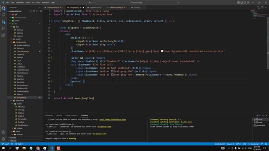Click the command center search box
Image resolution: width=269 pixels, height=151 pixels.
(137, 3)
